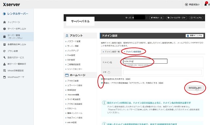Click the icon beside Whois初期値設定

click(4, 70)
